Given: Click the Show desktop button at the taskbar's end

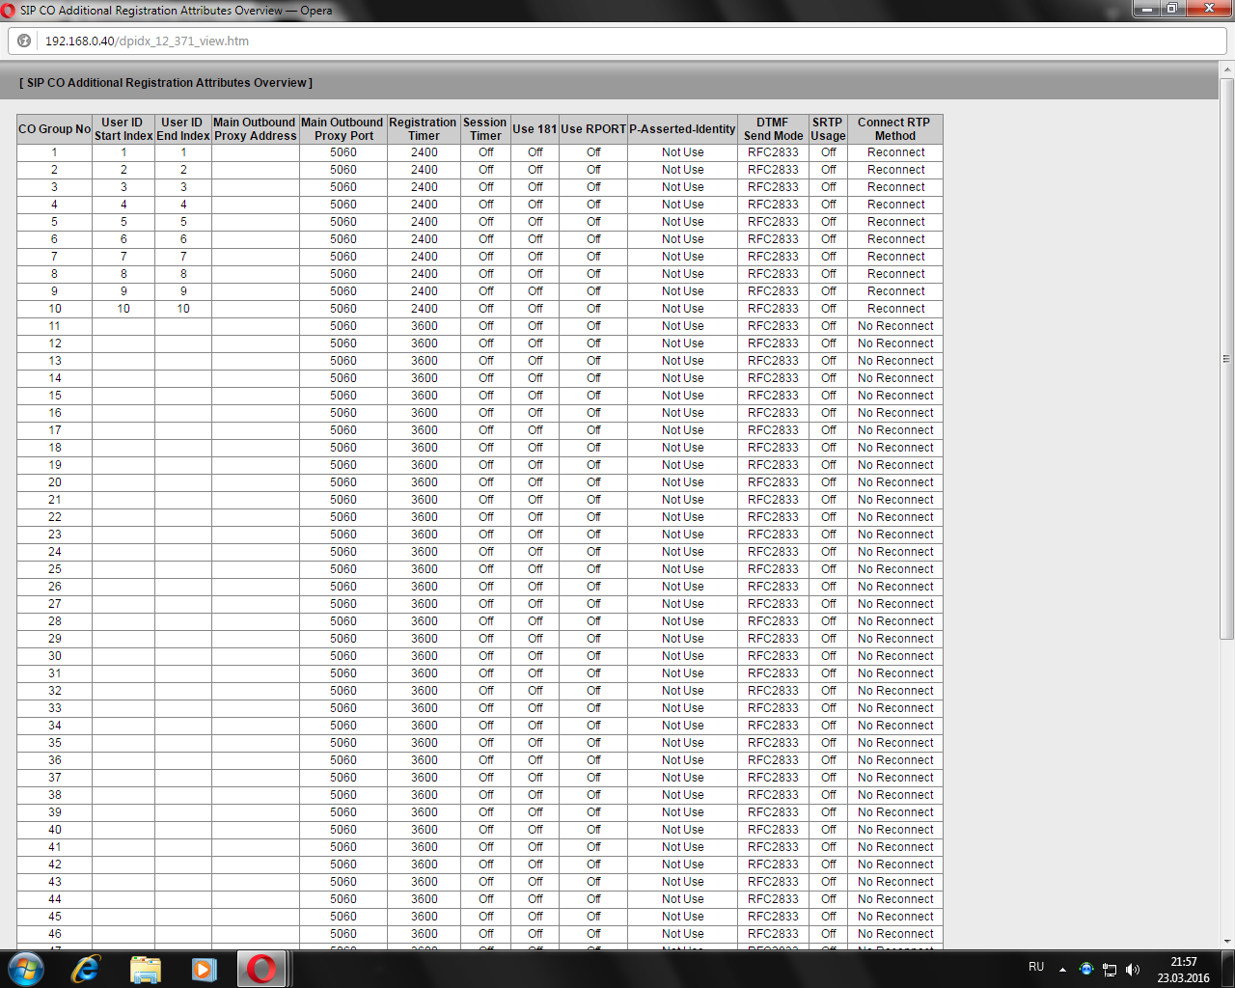Looking at the screenshot, I should pos(1230,970).
